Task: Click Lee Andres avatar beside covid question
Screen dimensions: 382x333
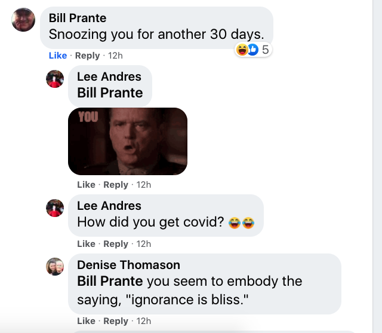Action: [55, 208]
